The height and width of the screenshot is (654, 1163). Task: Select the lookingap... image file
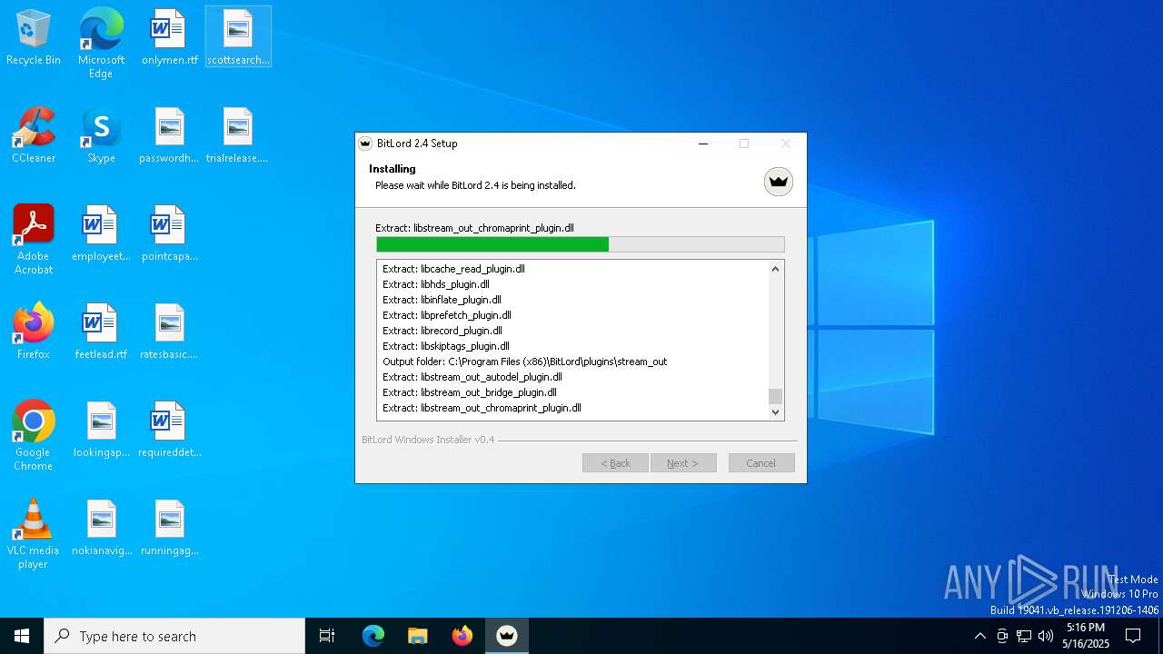tap(101, 431)
